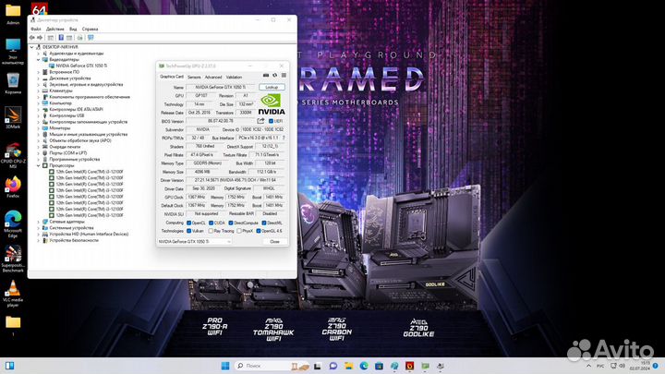Open the GPU selection dropdown in GPU-Z
665x374 pixels.
pyautogui.click(x=195, y=241)
